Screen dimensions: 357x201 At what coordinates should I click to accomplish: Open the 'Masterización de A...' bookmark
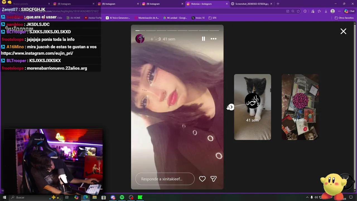(146, 18)
